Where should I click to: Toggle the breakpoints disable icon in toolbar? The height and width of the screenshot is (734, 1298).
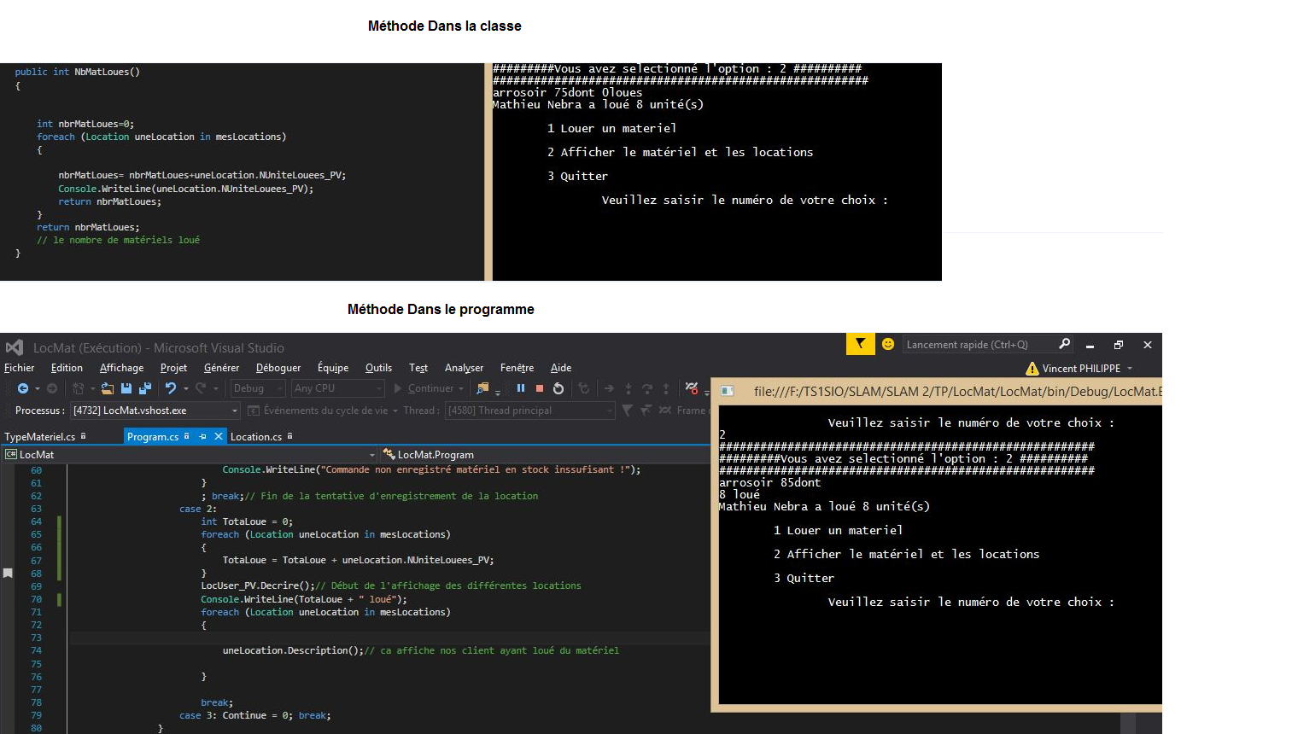coord(691,388)
